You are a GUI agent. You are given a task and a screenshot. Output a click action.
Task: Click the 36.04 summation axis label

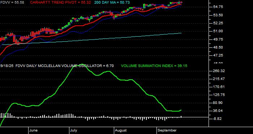[218, 111]
